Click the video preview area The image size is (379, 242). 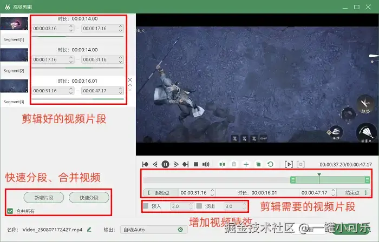click(x=257, y=84)
